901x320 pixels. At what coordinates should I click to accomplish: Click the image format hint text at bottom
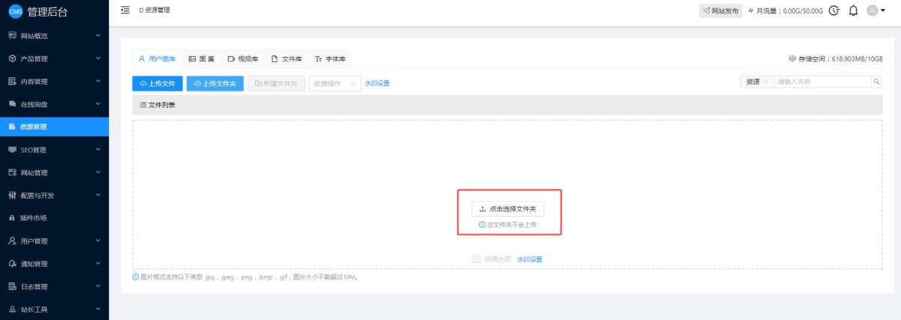click(249, 277)
